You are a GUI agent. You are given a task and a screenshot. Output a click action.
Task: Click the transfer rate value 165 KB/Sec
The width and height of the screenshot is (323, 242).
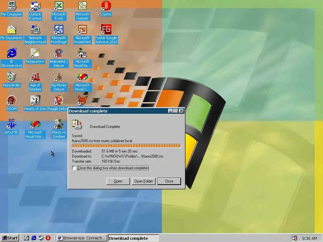(111, 161)
